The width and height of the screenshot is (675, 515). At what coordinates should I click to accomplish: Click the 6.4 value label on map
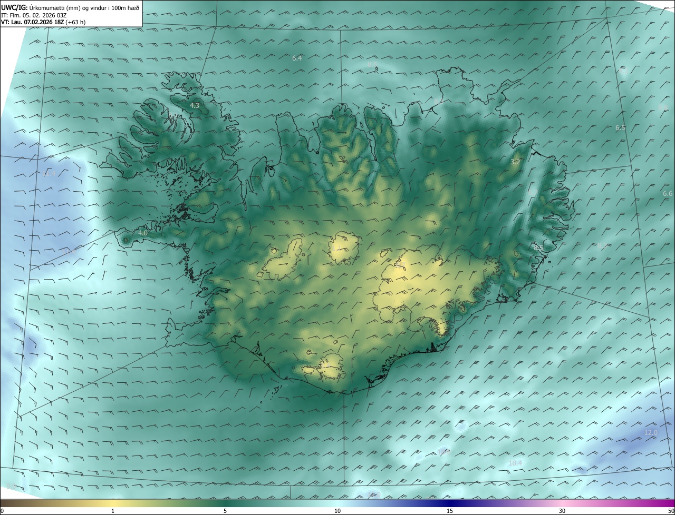(297, 58)
